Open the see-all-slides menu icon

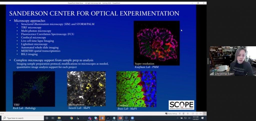[183, 113]
